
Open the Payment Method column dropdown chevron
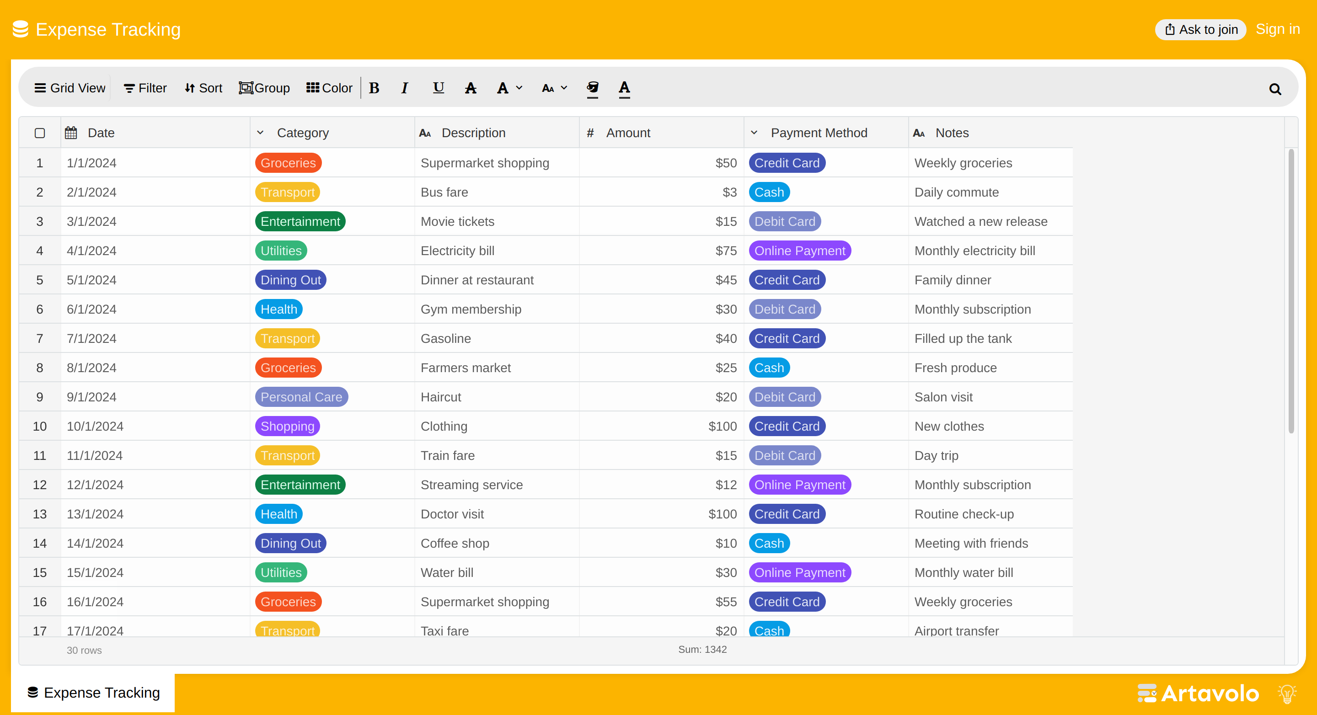coord(754,133)
